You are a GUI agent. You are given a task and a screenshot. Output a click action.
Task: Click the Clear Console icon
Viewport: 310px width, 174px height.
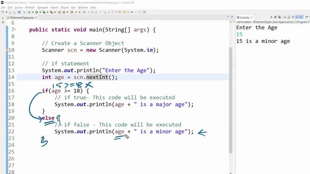tap(284, 17)
